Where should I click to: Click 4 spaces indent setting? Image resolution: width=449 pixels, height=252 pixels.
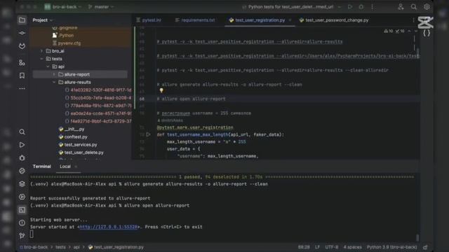click(352, 247)
